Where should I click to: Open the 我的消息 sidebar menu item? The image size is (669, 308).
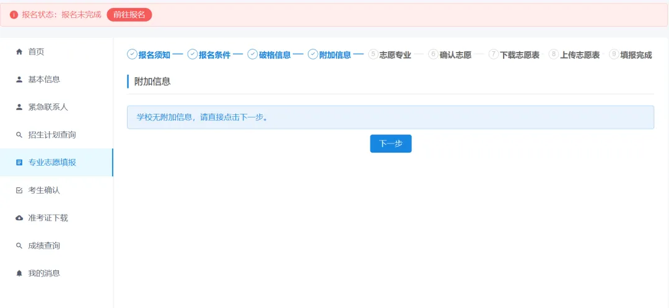(x=56, y=273)
